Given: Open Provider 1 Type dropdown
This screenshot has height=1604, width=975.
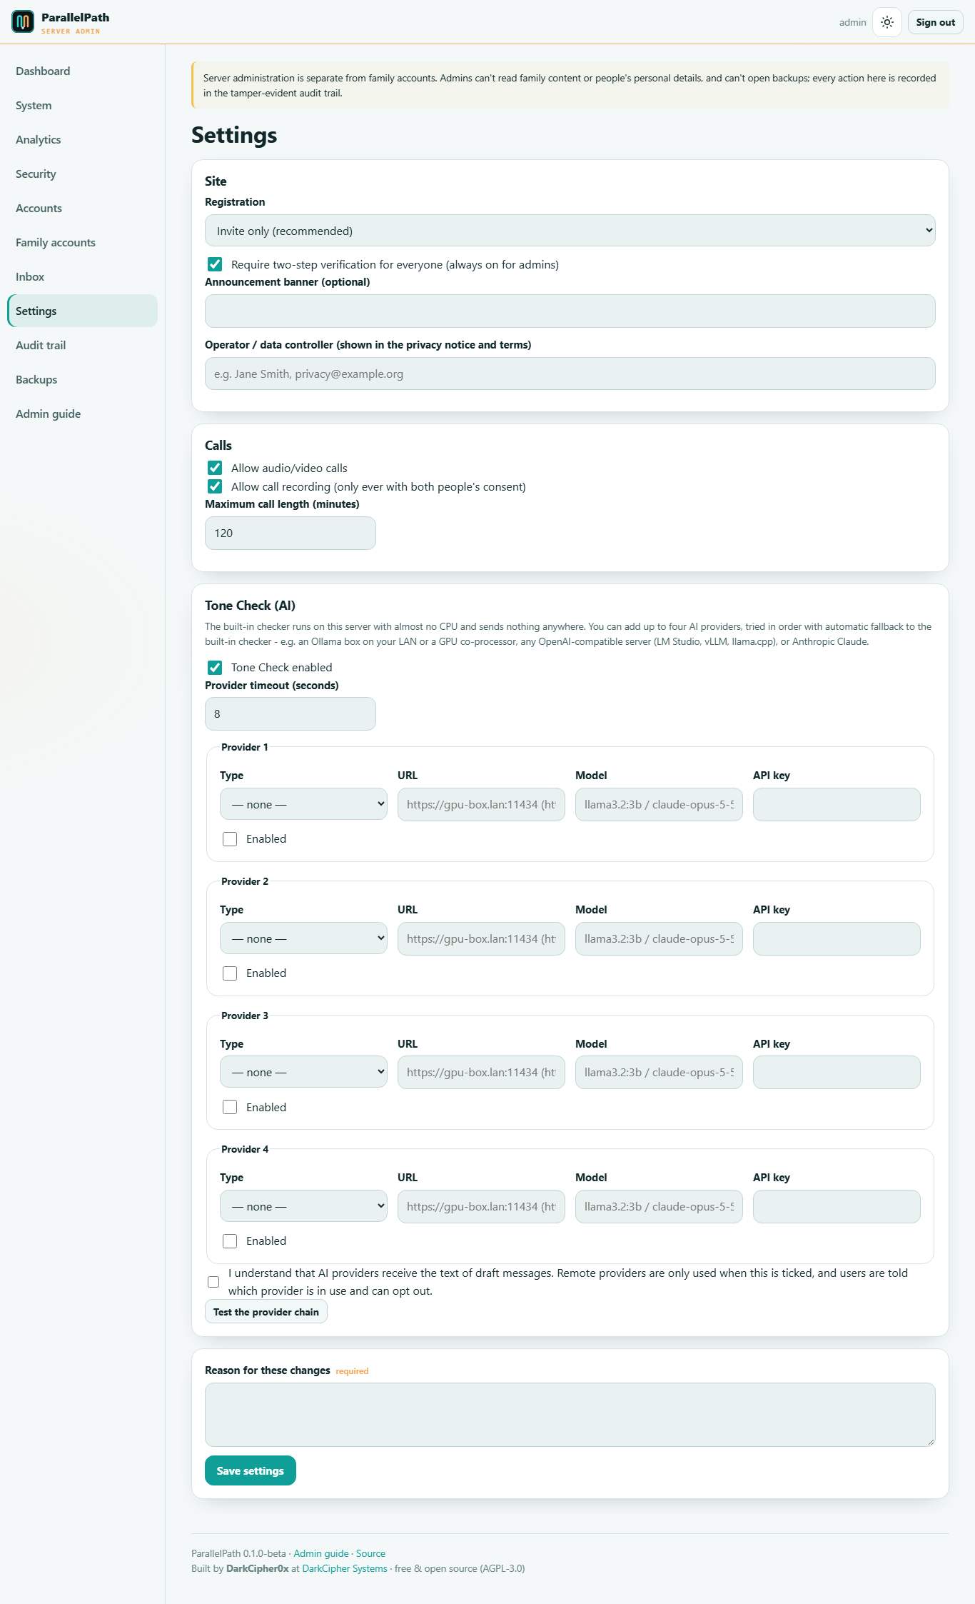Looking at the screenshot, I should (x=303, y=804).
